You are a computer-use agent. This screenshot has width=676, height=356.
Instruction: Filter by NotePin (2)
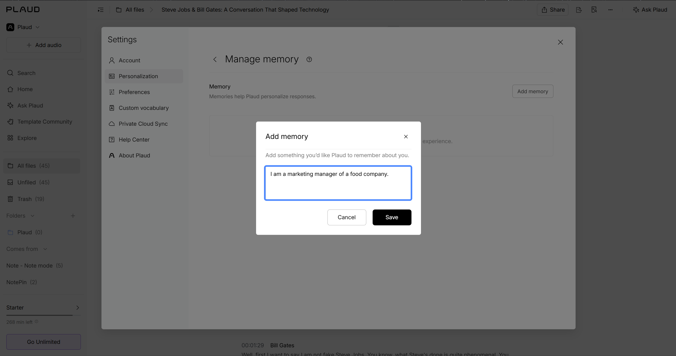coord(22,282)
